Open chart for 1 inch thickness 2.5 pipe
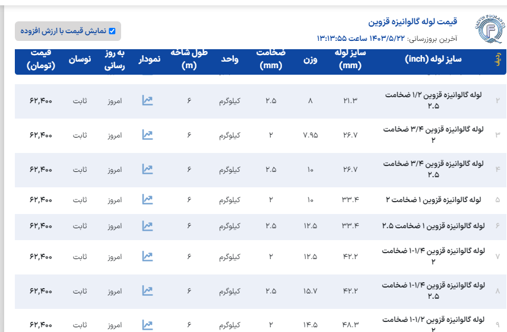Image resolution: width=507 pixels, height=332 pixels. point(147,226)
